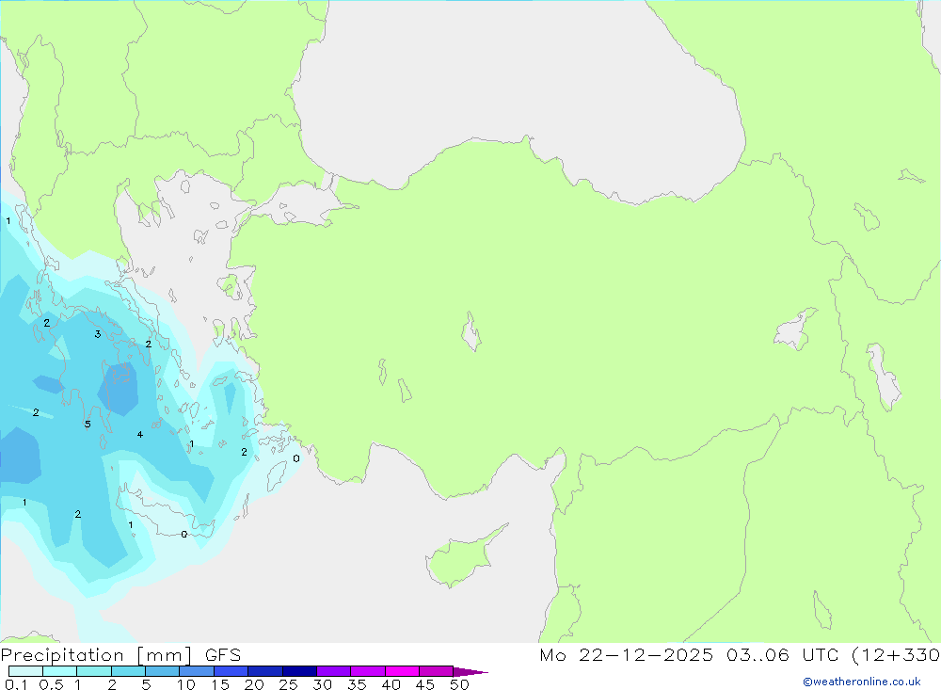Click the '4' precipitation value on the map
Image resolution: width=941 pixels, height=690 pixels.
click(x=140, y=434)
